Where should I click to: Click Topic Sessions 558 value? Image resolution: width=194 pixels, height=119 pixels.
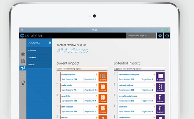tap(133, 79)
